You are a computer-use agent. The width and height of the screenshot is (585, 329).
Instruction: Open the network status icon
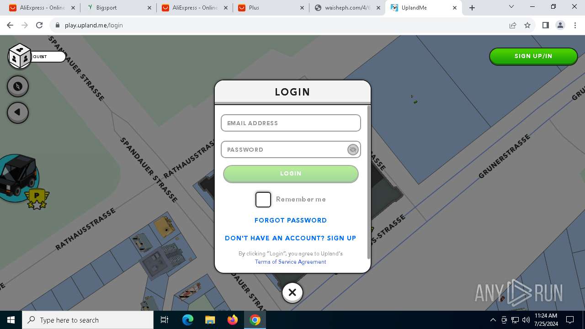click(515, 320)
